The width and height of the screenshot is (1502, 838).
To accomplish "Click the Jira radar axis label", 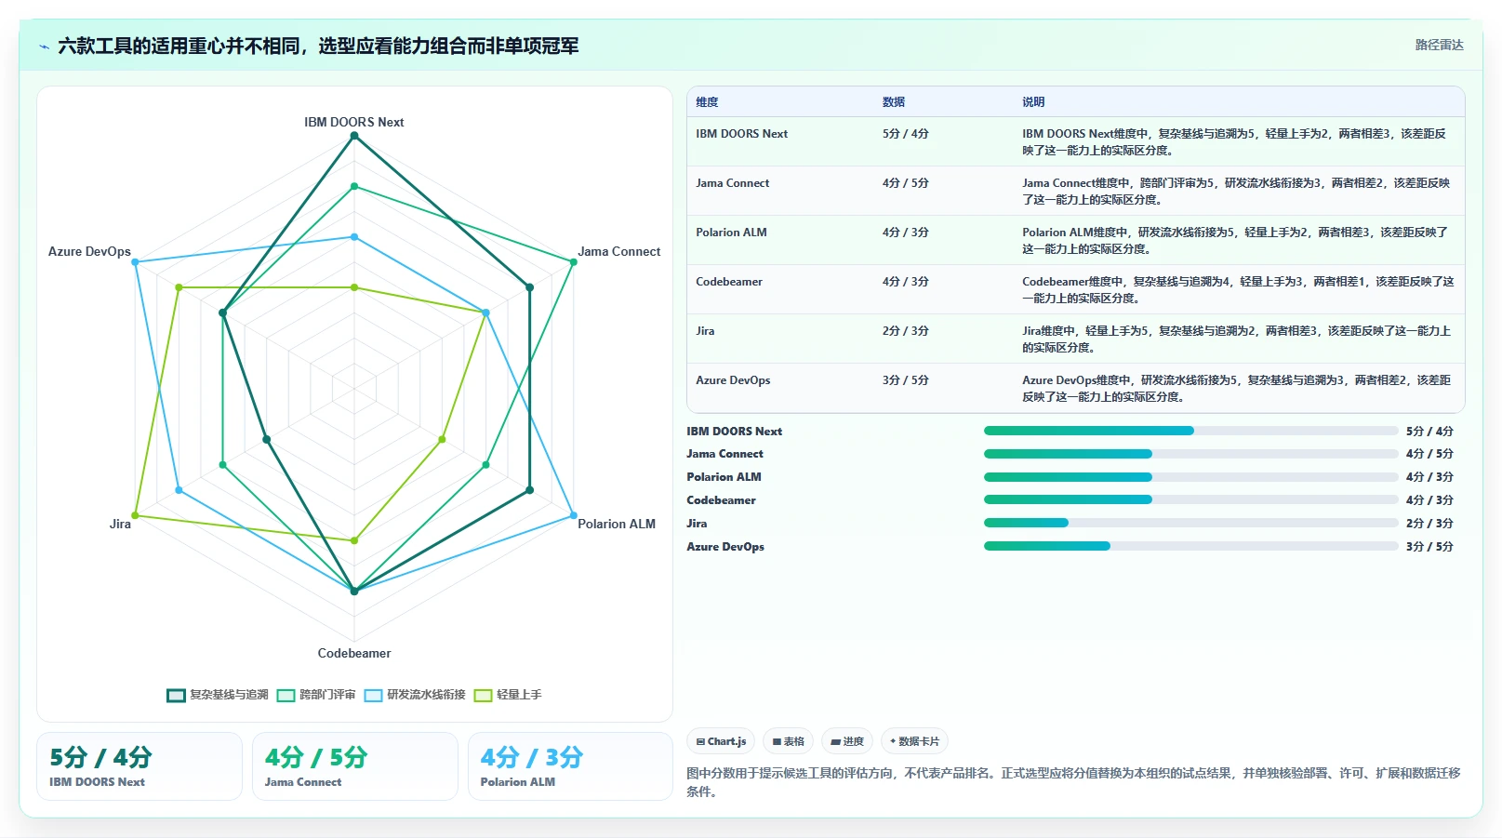I will (x=120, y=524).
